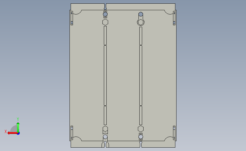Select the lower-left corner hinge bracket
This screenshot has height=151, width=246.
click(72, 133)
